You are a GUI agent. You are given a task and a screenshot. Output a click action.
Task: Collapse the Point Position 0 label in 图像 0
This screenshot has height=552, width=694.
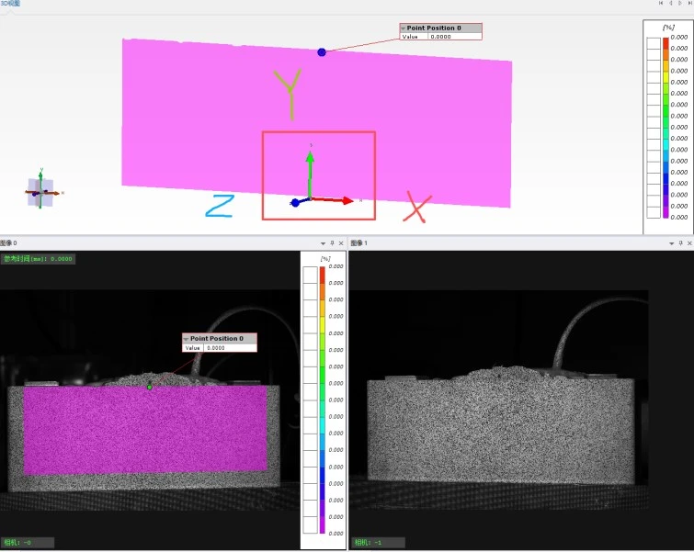[x=186, y=339]
